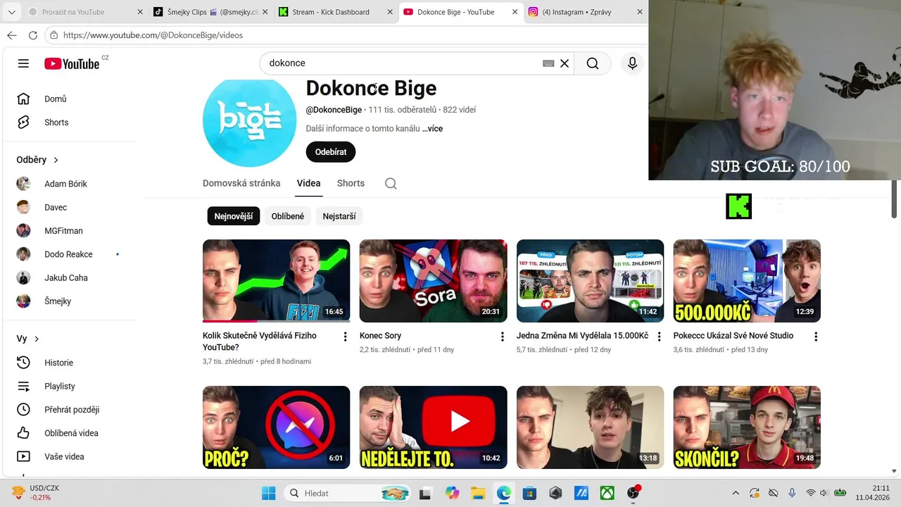Open options menu for Pokeccc studio video
This screenshot has width=901, height=507.
816,337
